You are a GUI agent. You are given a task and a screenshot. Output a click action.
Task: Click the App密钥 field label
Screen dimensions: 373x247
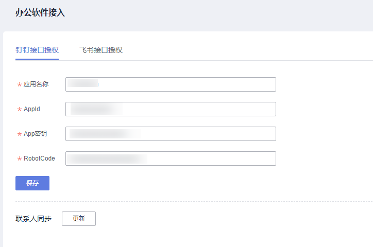[x=35, y=134]
